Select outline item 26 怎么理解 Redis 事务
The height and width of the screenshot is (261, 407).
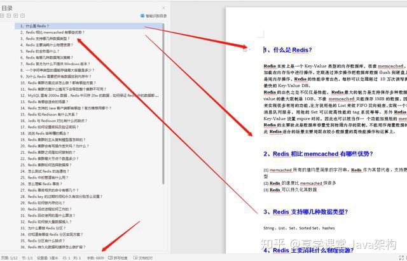tap(41, 184)
